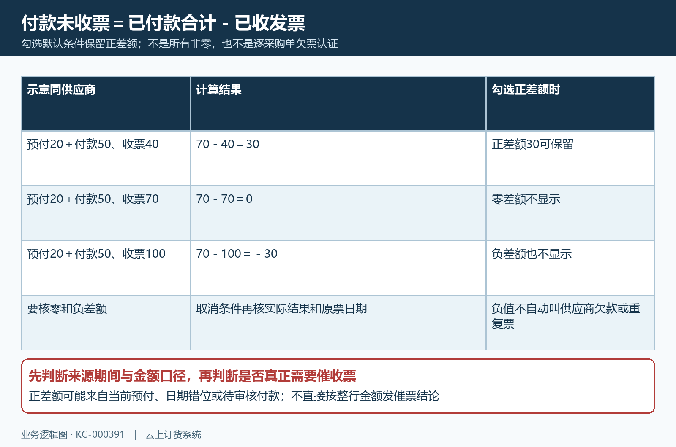Click the footer text 云上订货系统

click(x=173, y=434)
